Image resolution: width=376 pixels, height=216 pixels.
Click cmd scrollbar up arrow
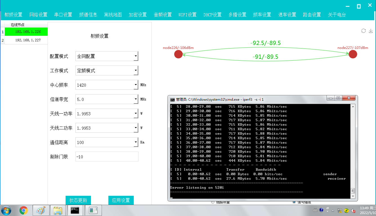[x=353, y=106]
